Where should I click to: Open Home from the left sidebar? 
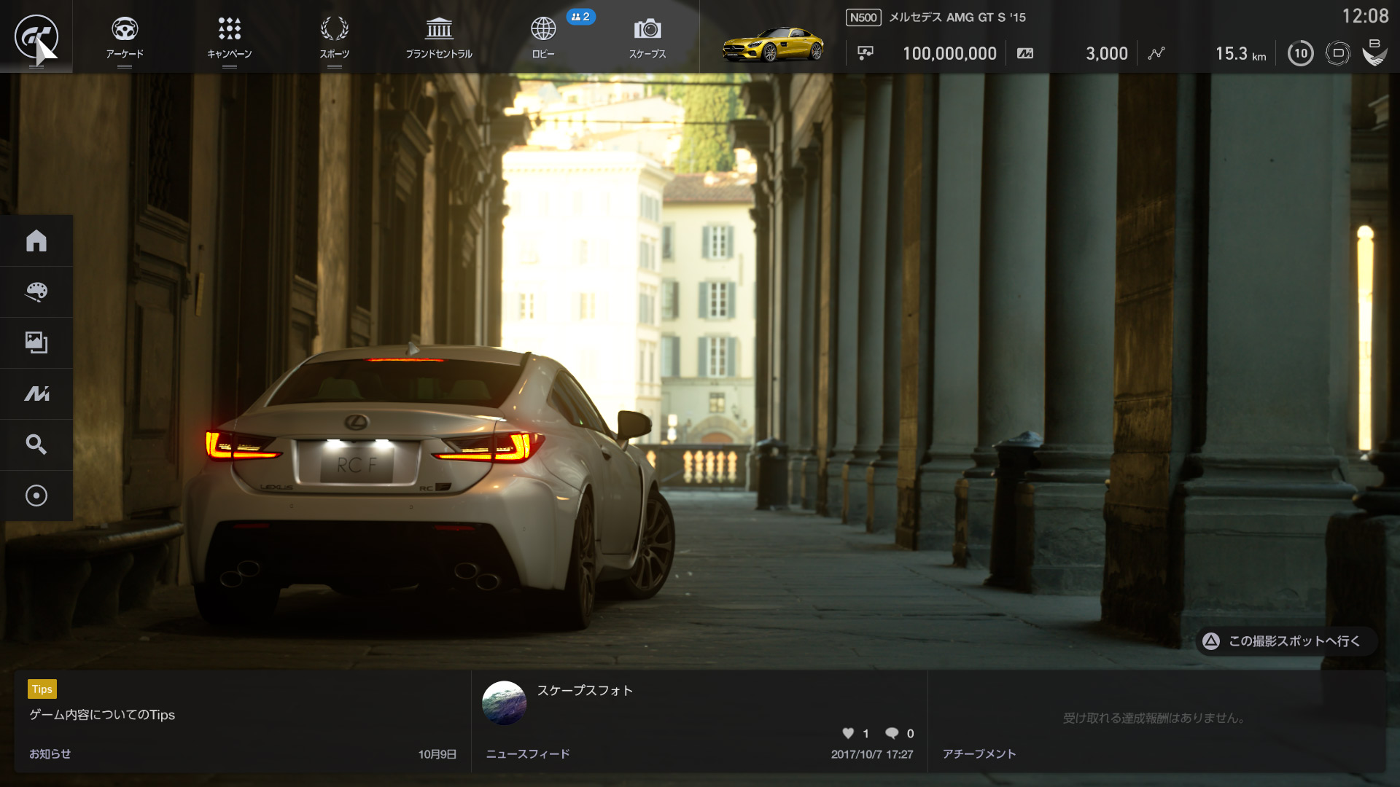coord(36,240)
